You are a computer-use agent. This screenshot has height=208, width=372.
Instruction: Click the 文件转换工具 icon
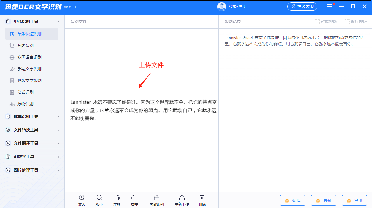click(x=8, y=130)
